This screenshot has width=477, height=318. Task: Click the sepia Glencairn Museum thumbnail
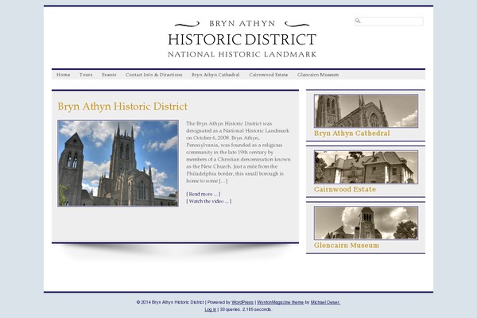(x=366, y=223)
